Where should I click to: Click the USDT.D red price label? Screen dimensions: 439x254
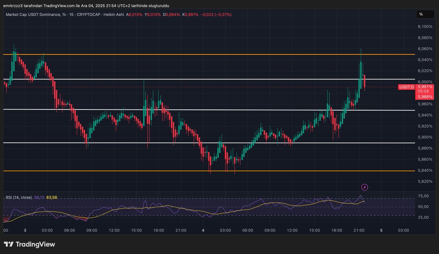pyautogui.click(x=406, y=87)
